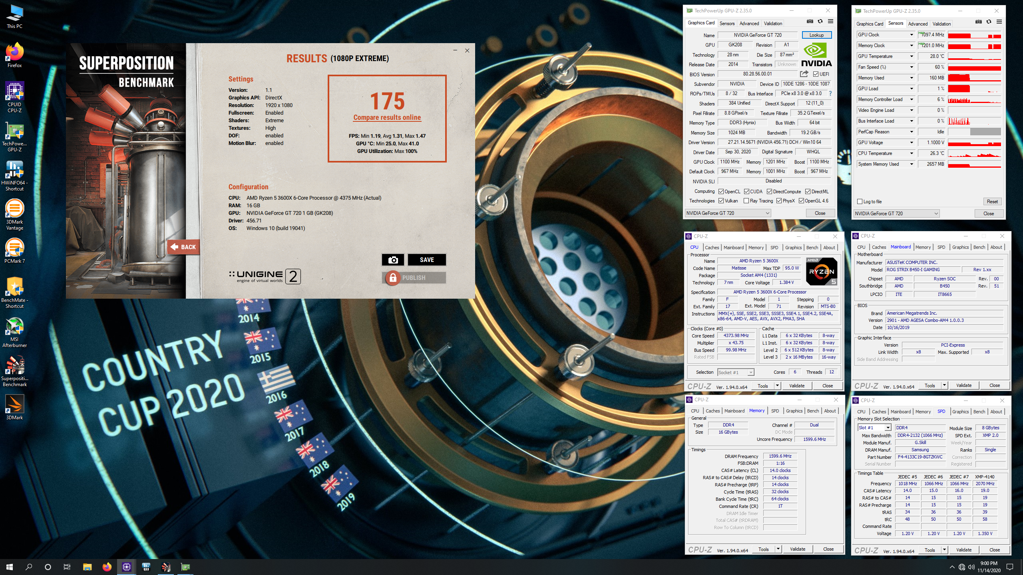Toggle the Ray Tracing checkbox in GPU-Z
Image resolution: width=1023 pixels, height=575 pixels.
pos(746,201)
